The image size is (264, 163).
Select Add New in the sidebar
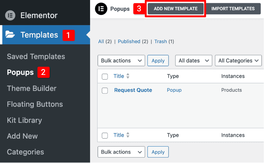tap(22, 136)
